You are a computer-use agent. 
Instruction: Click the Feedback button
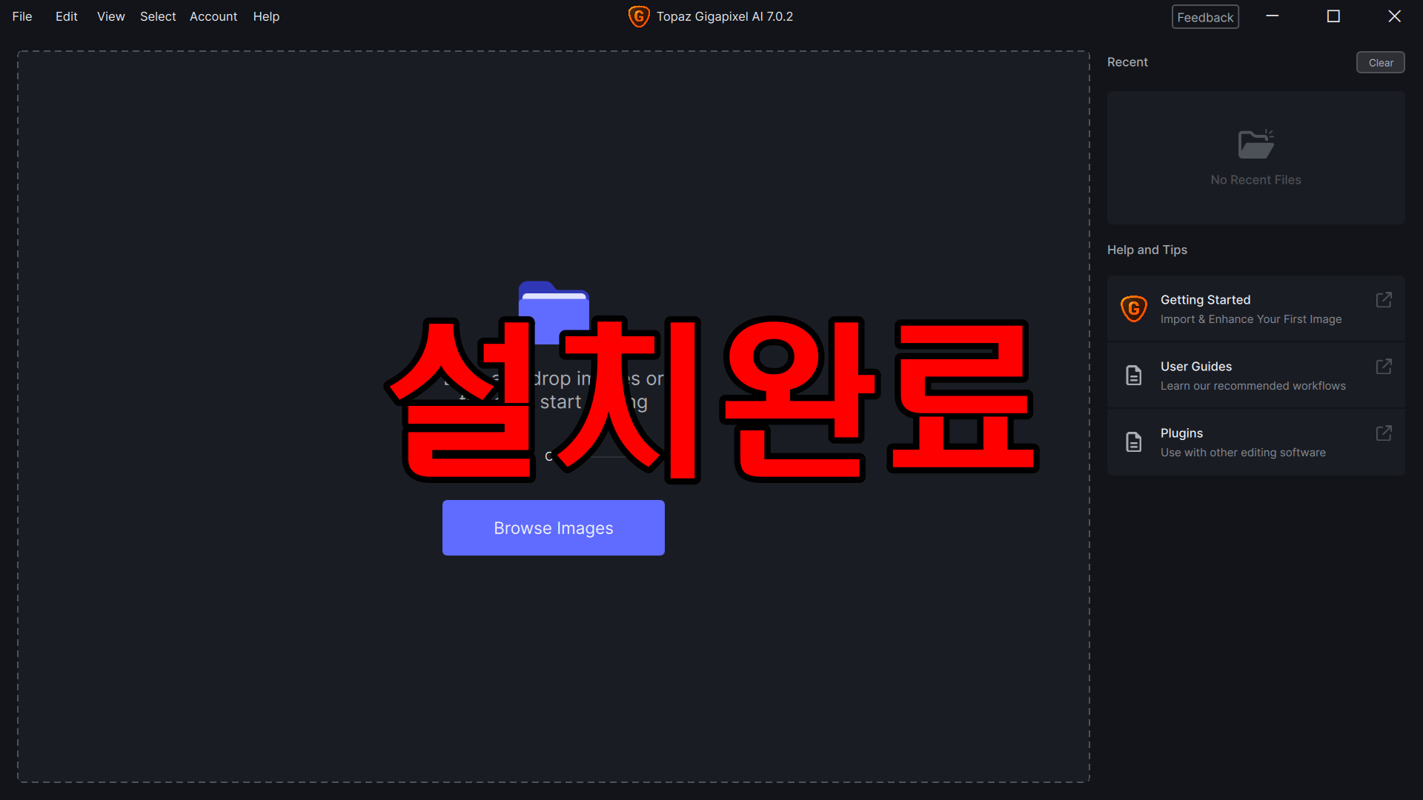click(1204, 17)
